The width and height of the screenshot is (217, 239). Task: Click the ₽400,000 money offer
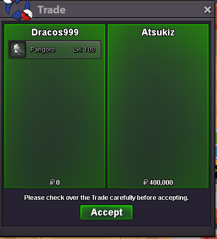(x=158, y=182)
